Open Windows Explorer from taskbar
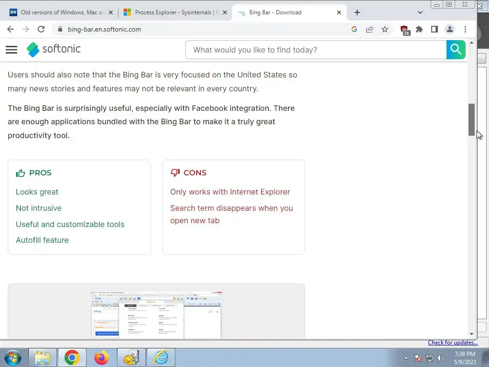The width and height of the screenshot is (489, 367). (43, 357)
